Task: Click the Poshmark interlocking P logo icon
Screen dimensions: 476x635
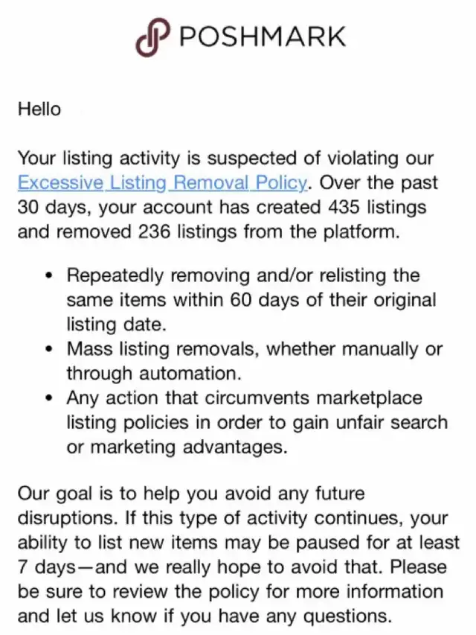Action: pos(152,37)
